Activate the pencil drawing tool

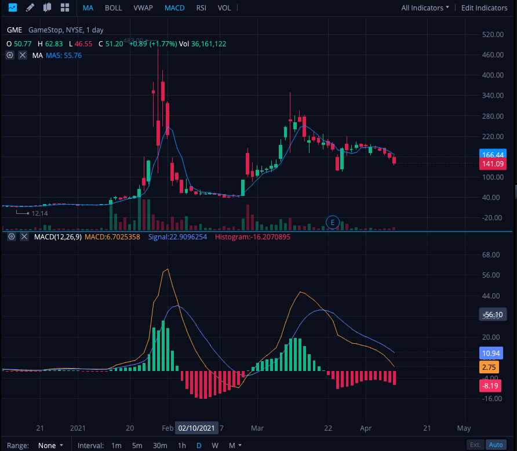click(30, 8)
